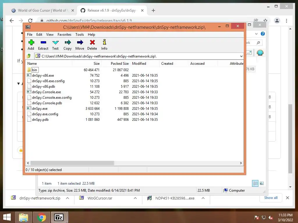The image size is (298, 223).
Task: Click the dnSpy.exe application file icon
Action: point(29,109)
